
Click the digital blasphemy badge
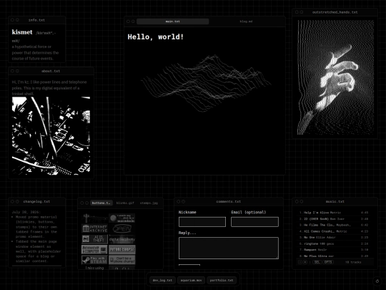(x=122, y=239)
